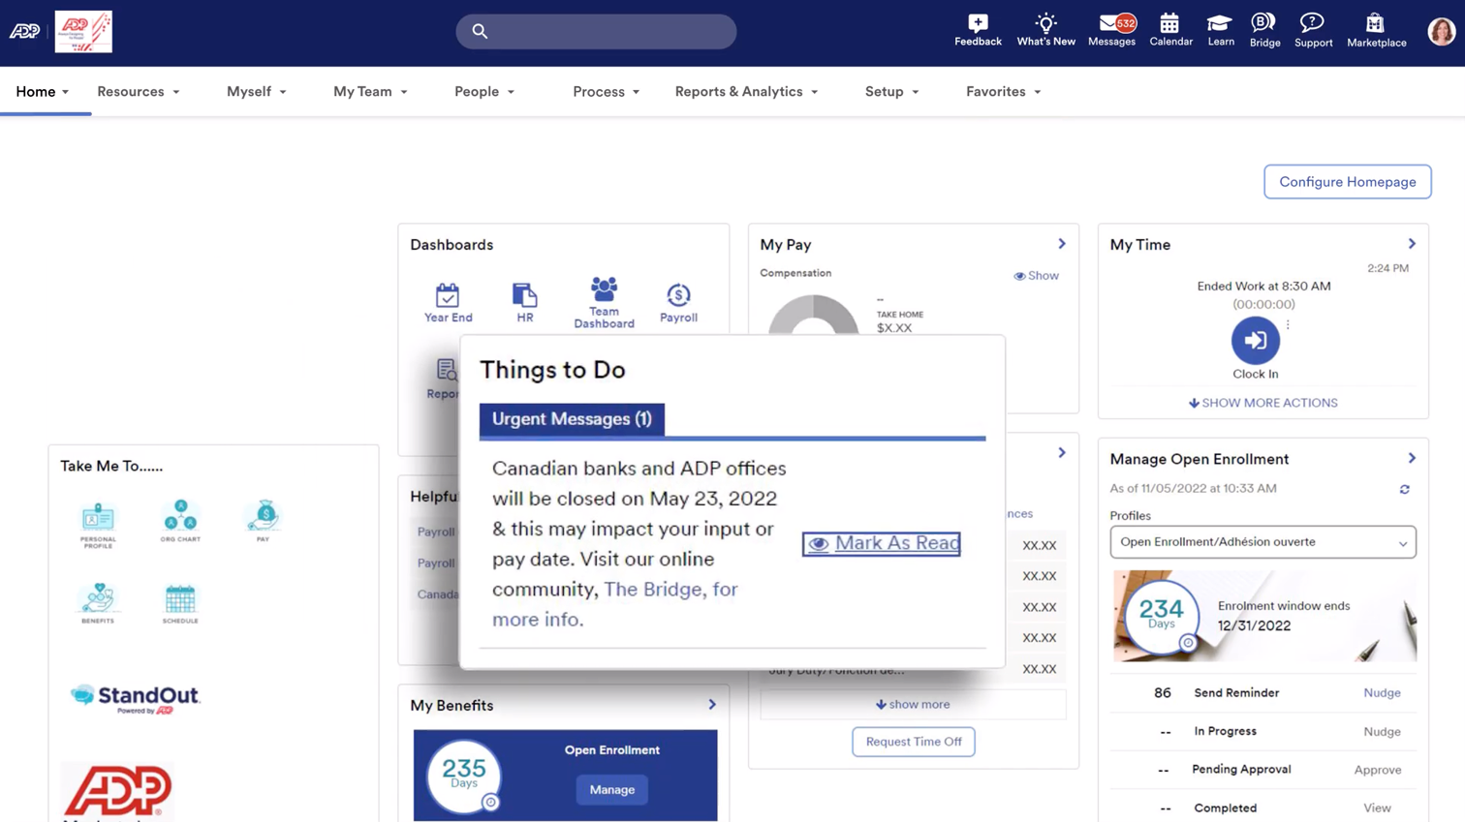Image resolution: width=1465 pixels, height=822 pixels.
Task: Mark the urgent message as read
Action: coord(881,543)
